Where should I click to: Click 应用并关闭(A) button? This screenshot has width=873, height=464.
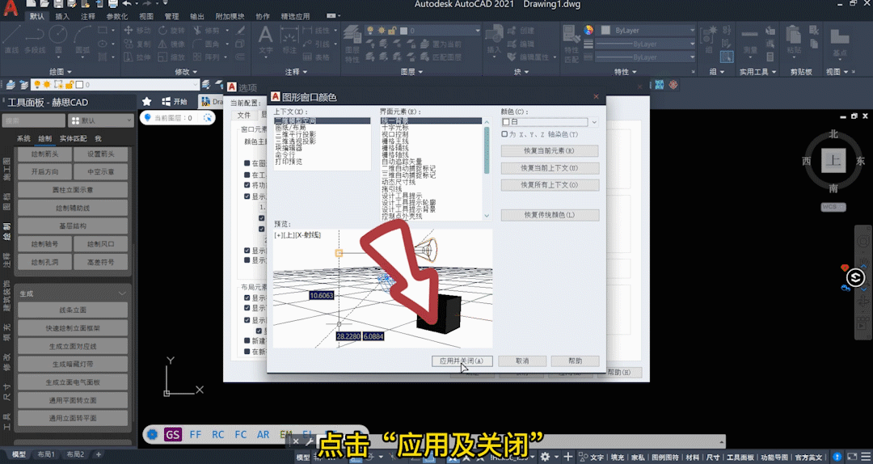pyautogui.click(x=462, y=361)
